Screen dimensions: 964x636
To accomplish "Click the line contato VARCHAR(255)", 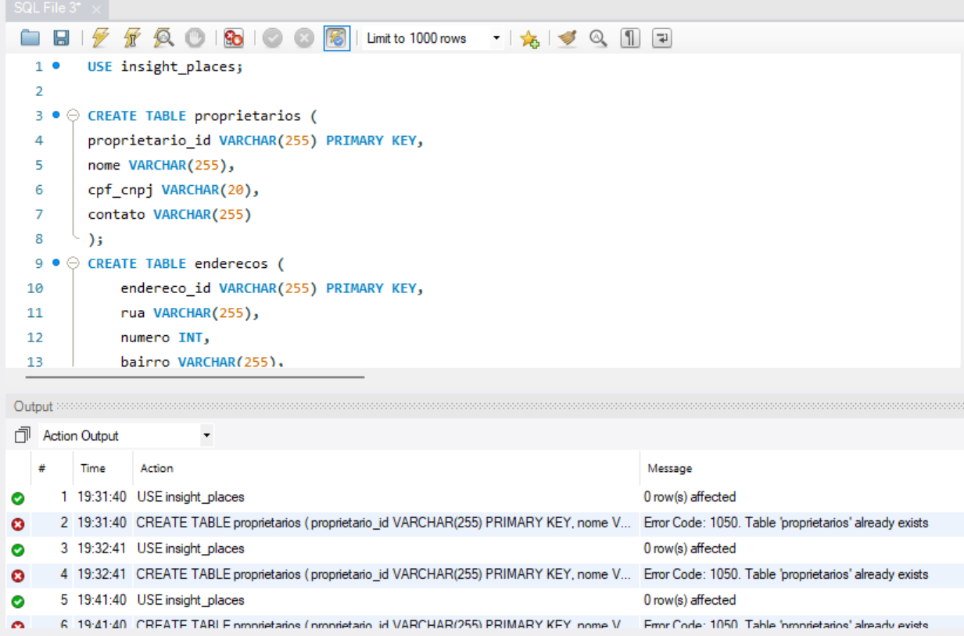I will click(169, 214).
